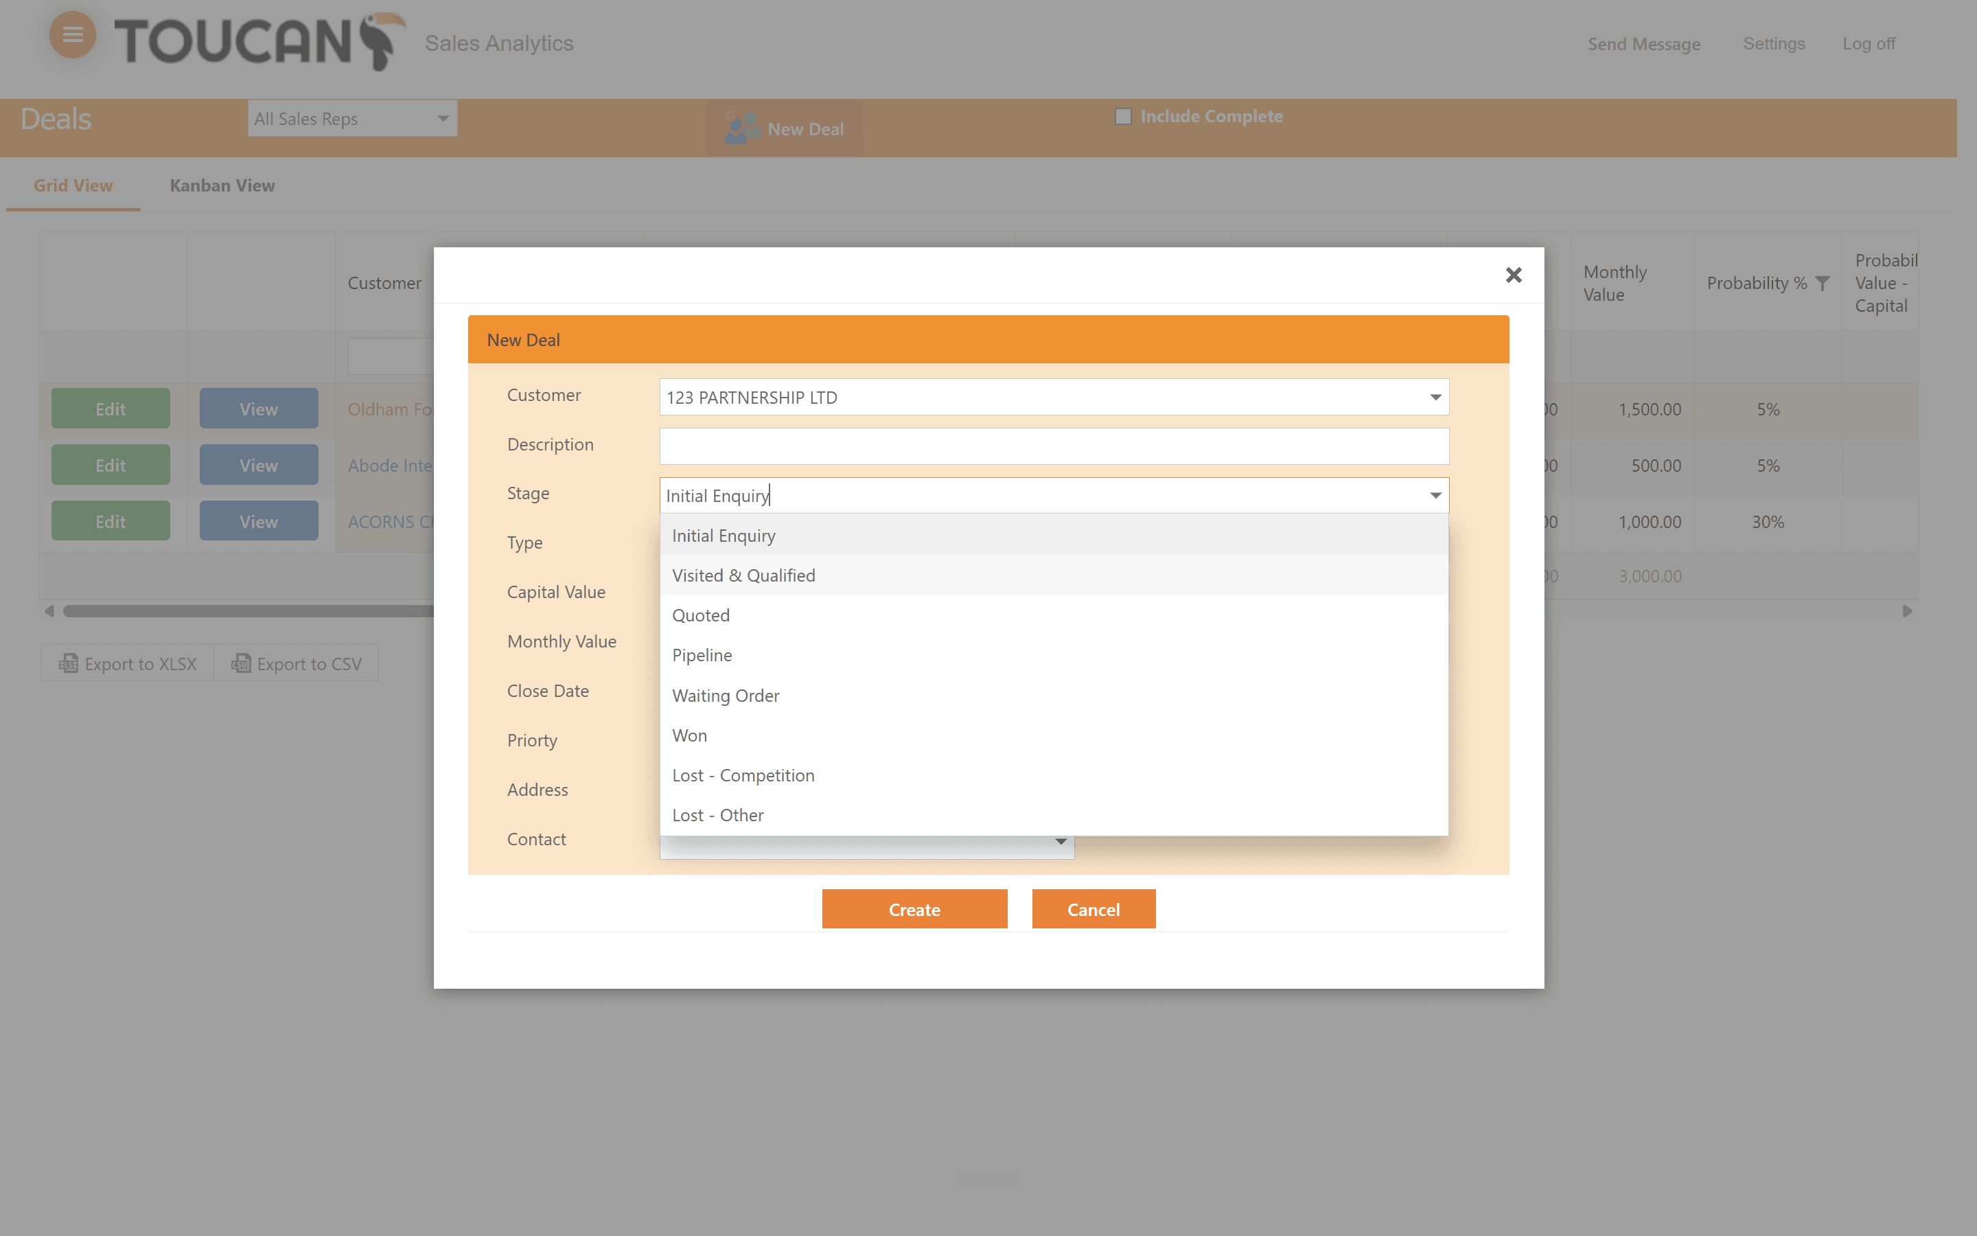Click View in the Abode row
The height and width of the screenshot is (1236, 1977).
(x=258, y=465)
